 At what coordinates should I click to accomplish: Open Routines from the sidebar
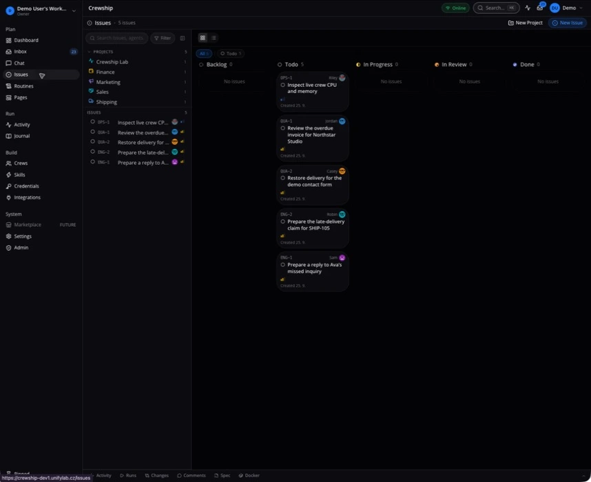coord(41,86)
